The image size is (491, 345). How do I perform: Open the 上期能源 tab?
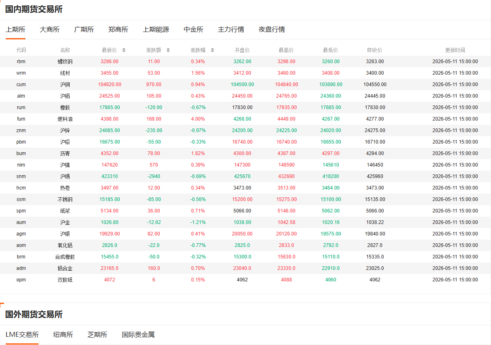(x=155, y=30)
